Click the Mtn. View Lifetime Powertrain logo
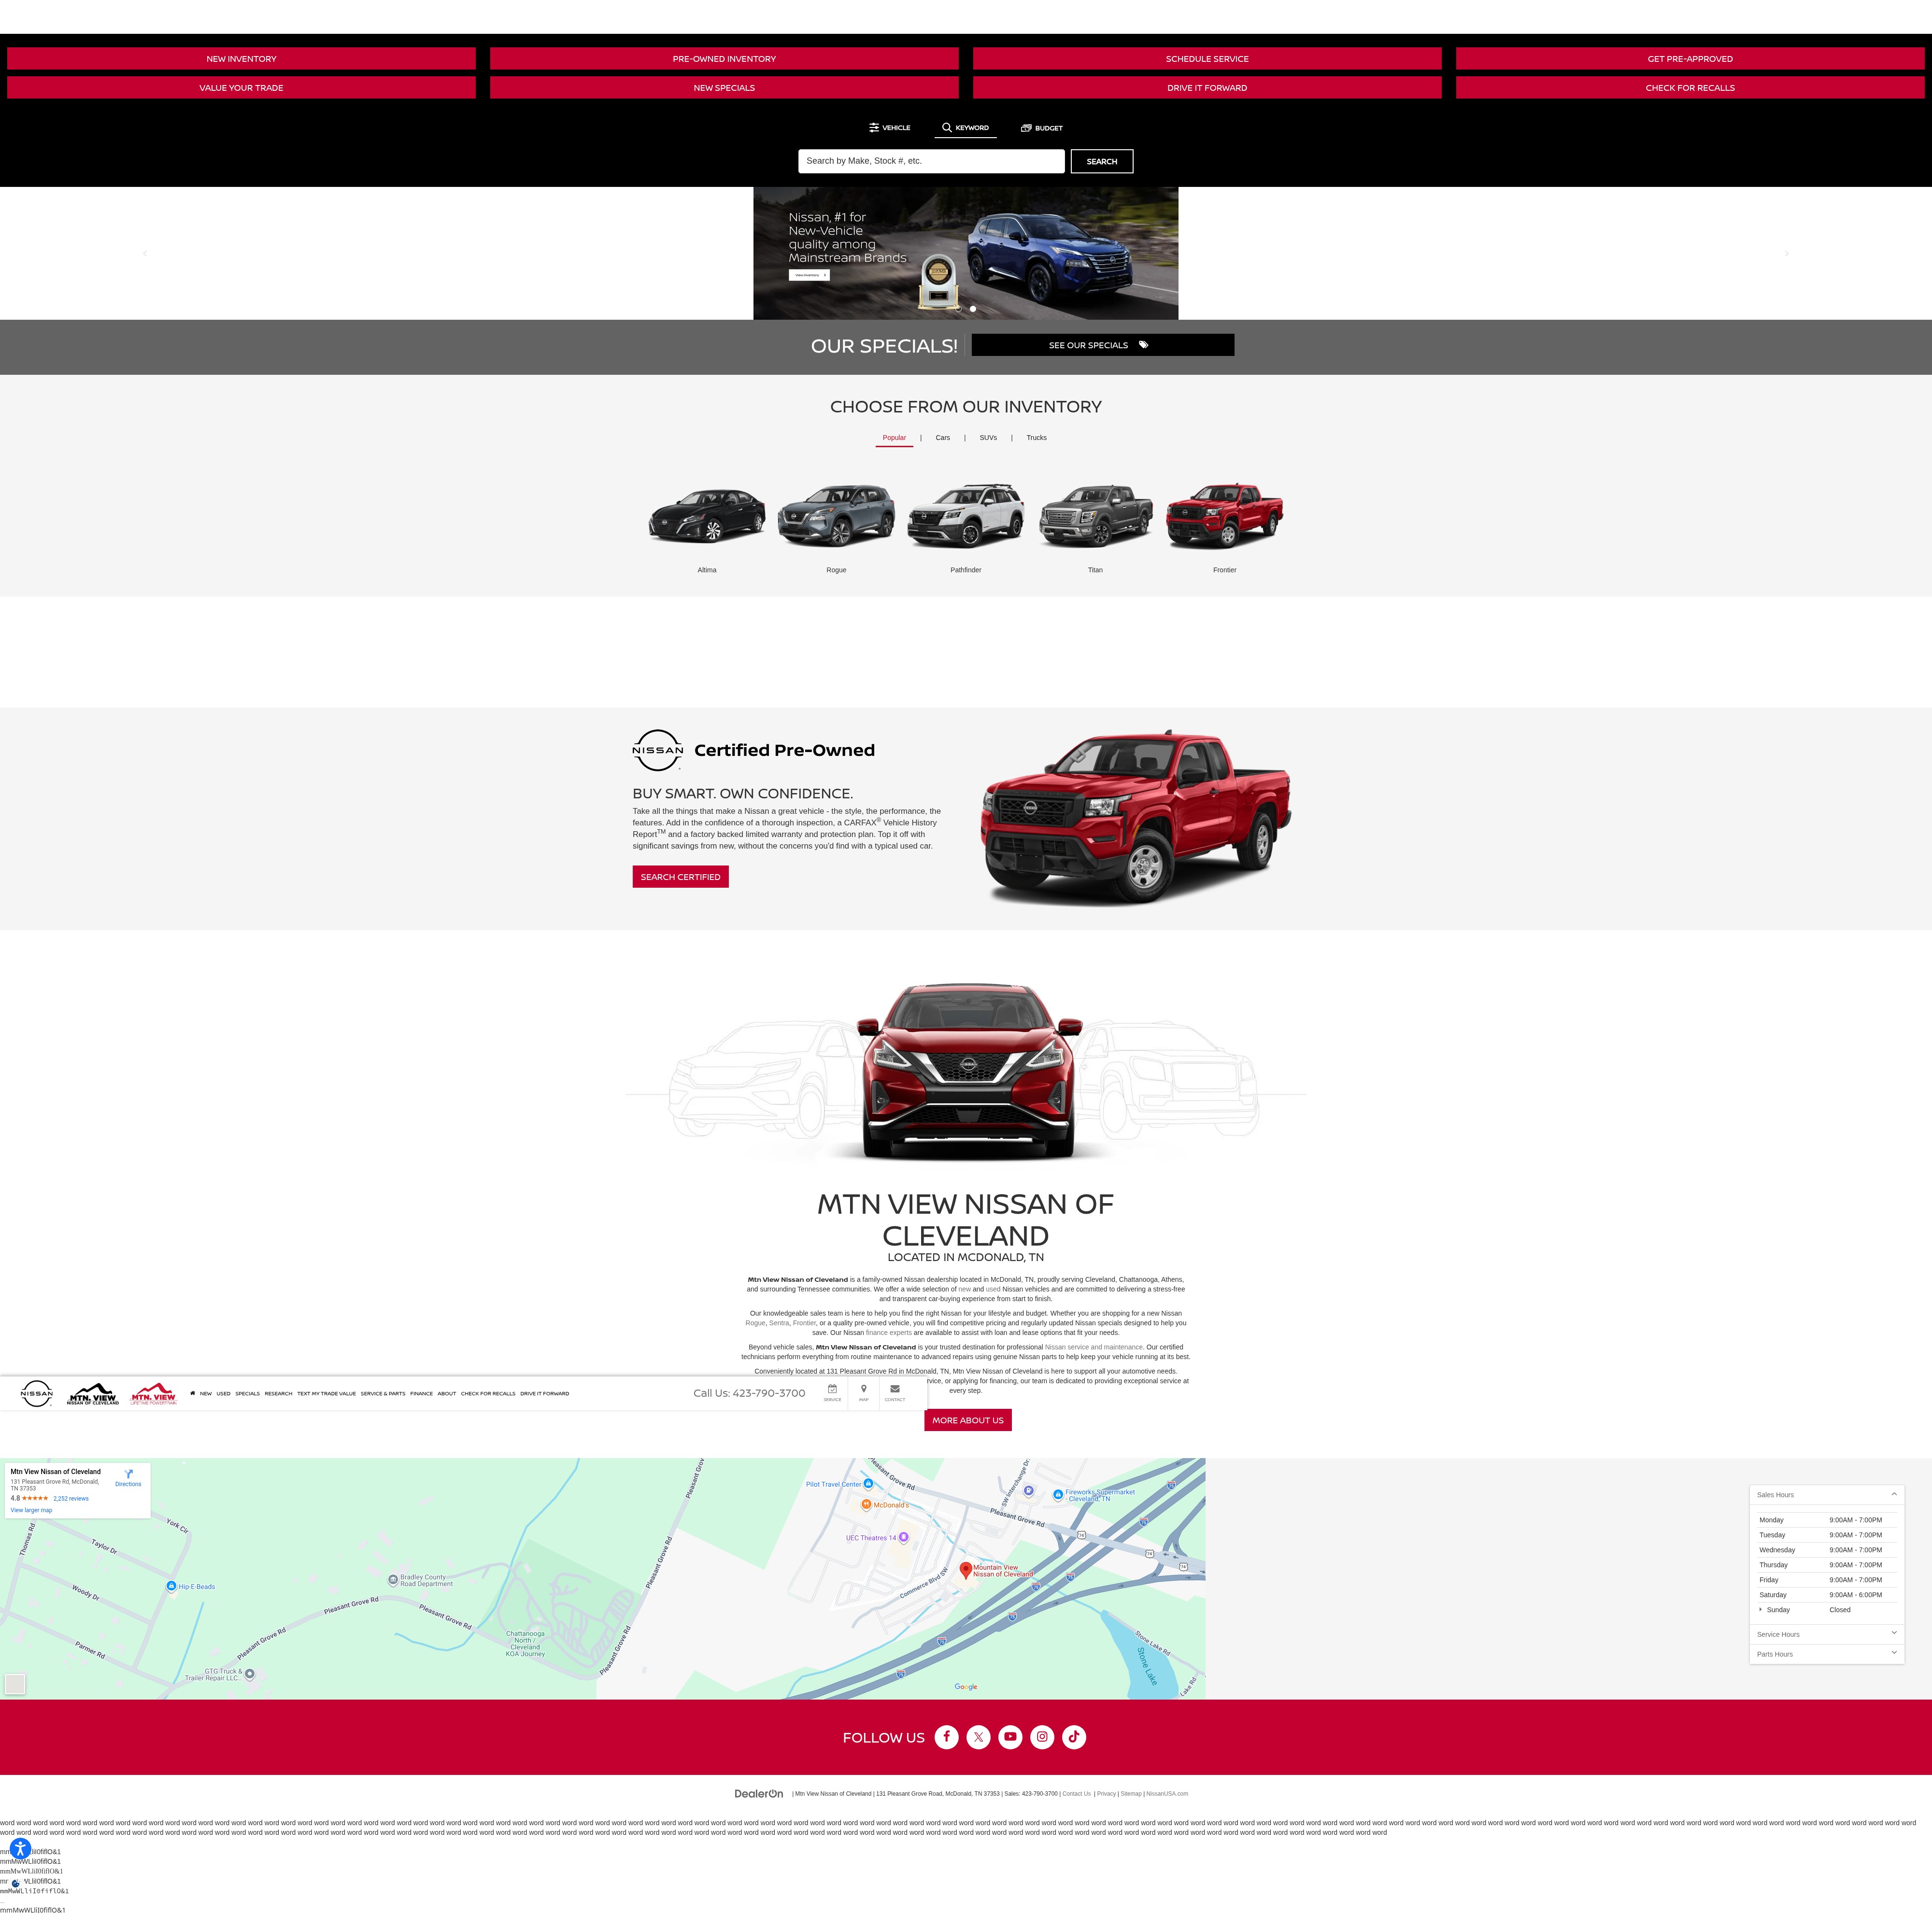1932x1915 pixels. click(153, 1394)
